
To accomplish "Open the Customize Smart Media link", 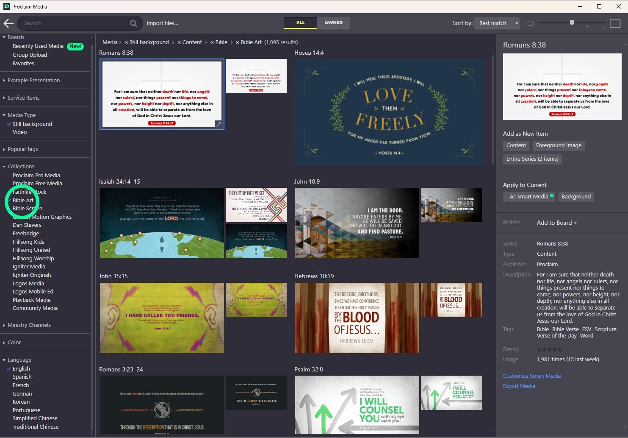I will 531,376.
